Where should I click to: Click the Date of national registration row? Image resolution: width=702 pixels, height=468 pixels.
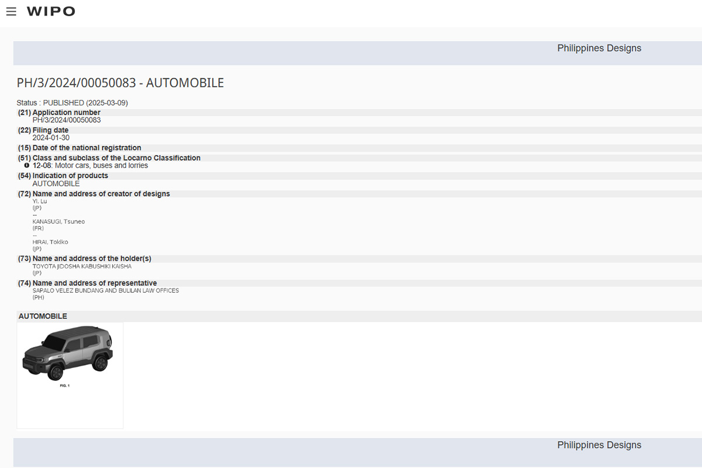coord(87,148)
